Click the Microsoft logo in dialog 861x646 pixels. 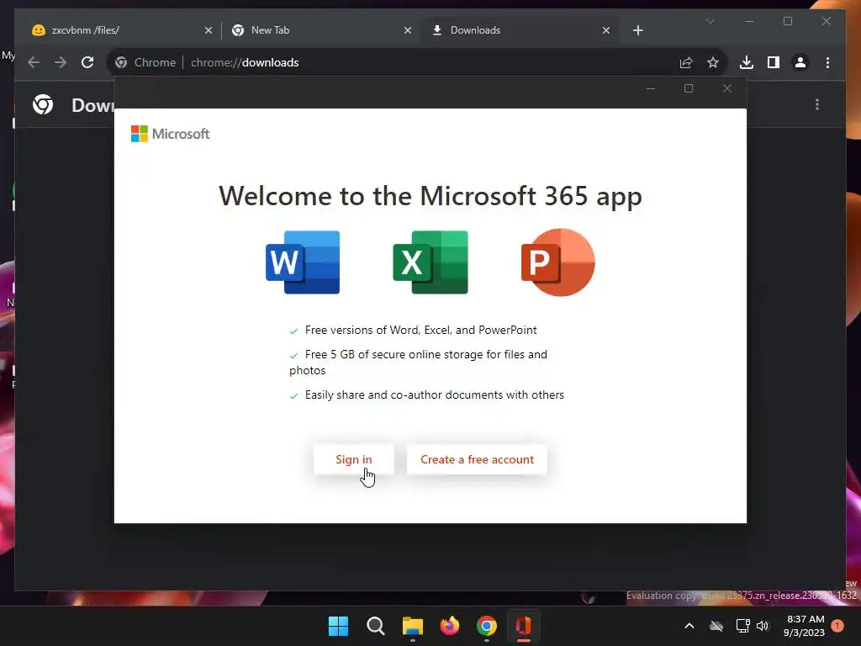point(170,134)
